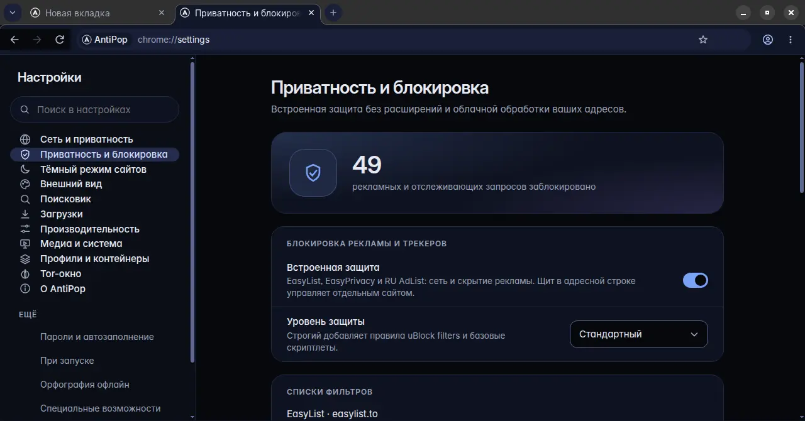Viewport: 805px width, 421px height.
Task: Click the Ещё sidebar section label
Action: pyautogui.click(x=28, y=314)
